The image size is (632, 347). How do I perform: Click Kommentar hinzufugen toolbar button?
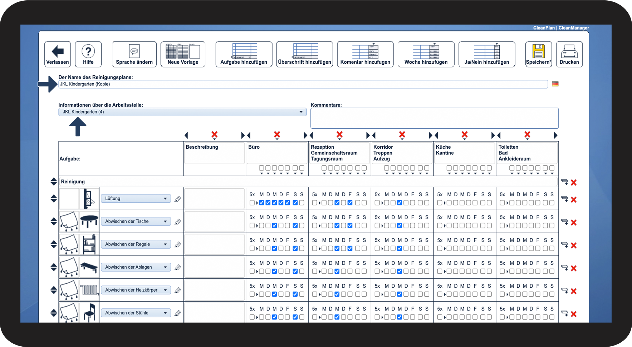pos(365,54)
